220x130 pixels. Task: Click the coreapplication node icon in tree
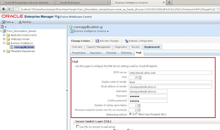(11, 47)
